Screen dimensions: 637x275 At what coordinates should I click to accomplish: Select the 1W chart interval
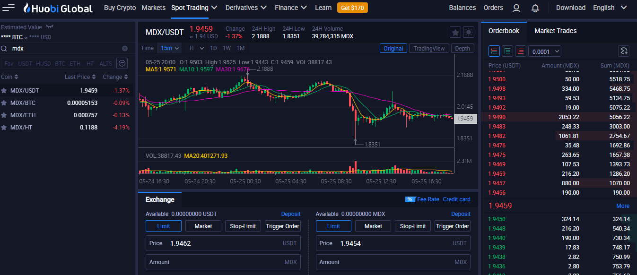tap(227, 48)
